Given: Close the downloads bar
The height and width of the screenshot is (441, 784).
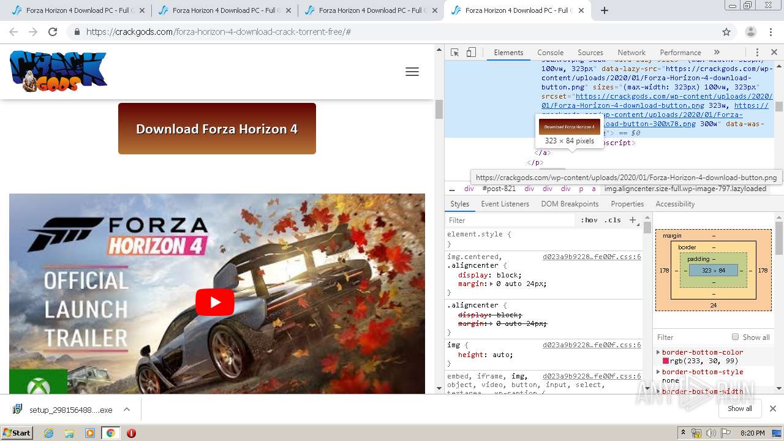Looking at the screenshot, I should (772, 409).
